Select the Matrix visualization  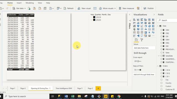pos(146,32)
